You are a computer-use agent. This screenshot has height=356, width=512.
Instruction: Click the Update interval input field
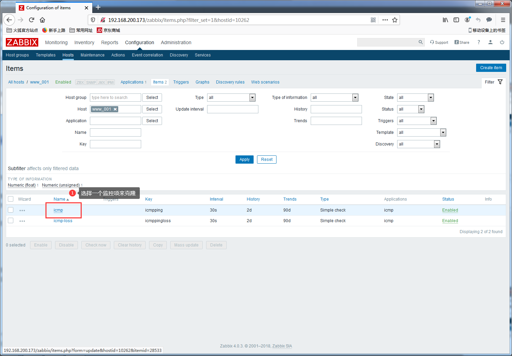tap(233, 109)
